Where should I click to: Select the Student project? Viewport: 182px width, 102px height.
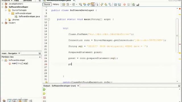(12, 23)
